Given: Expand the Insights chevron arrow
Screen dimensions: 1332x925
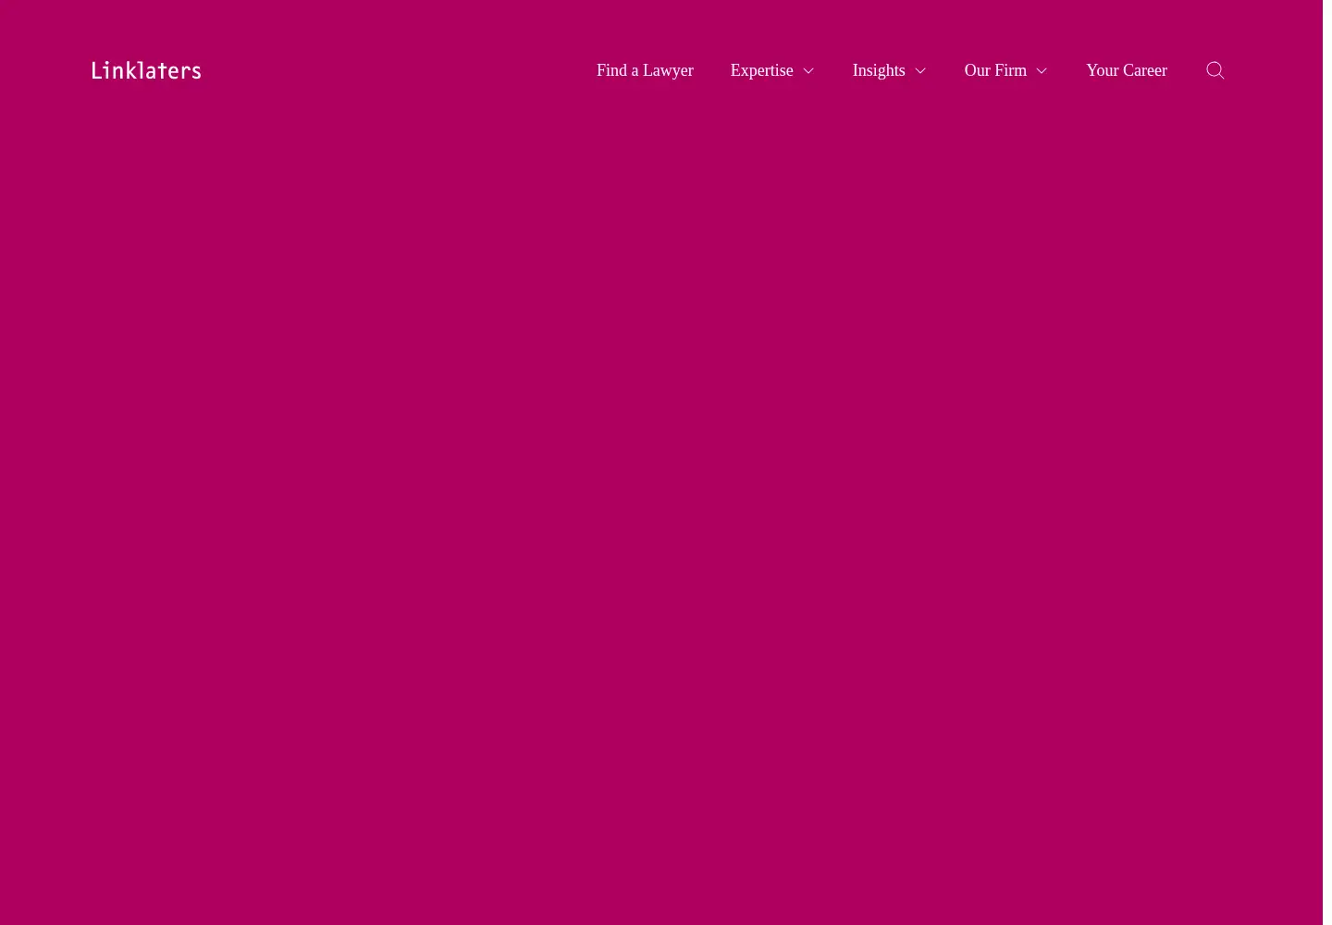Looking at the screenshot, I should click(920, 71).
